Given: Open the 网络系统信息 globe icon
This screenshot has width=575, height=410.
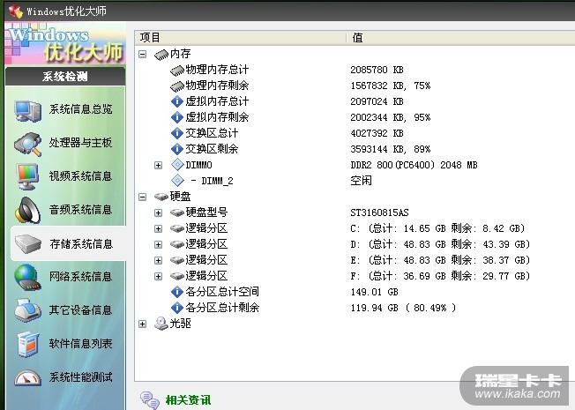Looking at the screenshot, I should pos(27,277).
